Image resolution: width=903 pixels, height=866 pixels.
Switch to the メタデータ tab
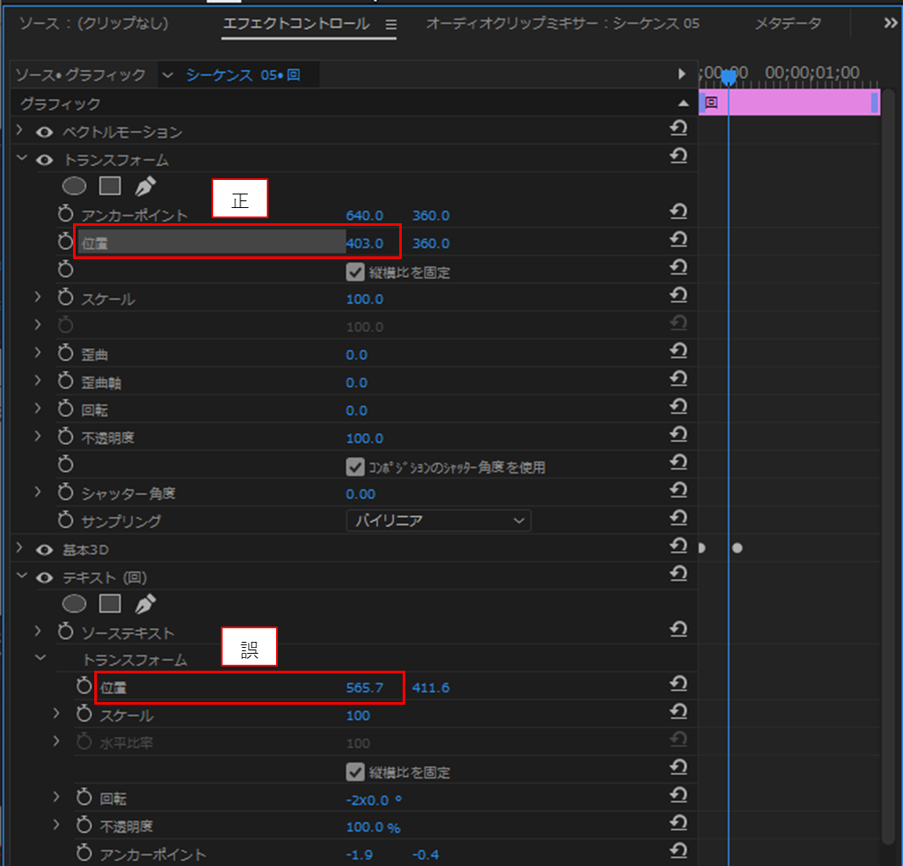pyautogui.click(x=787, y=24)
